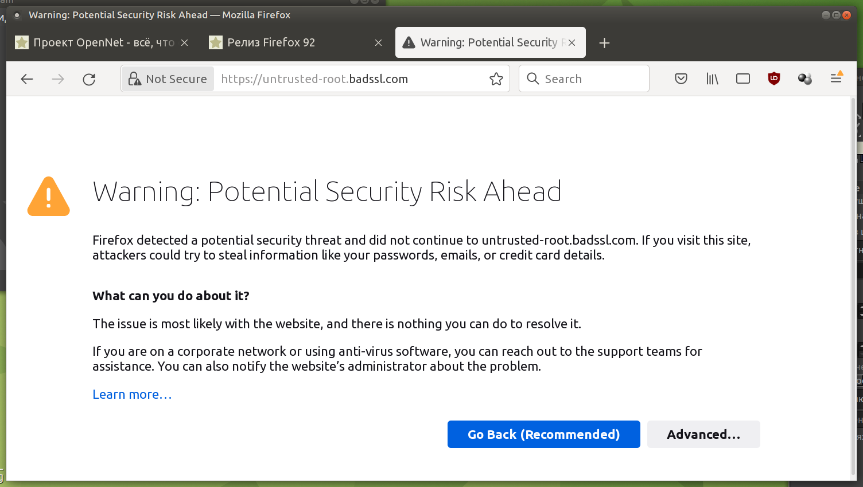863x487 pixels.
Task: Open the Library bookmarks icon
Action: point(712,79)
